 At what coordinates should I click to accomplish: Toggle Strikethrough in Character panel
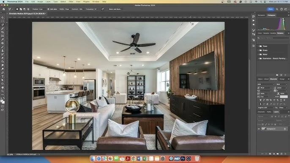coord(285,100)
